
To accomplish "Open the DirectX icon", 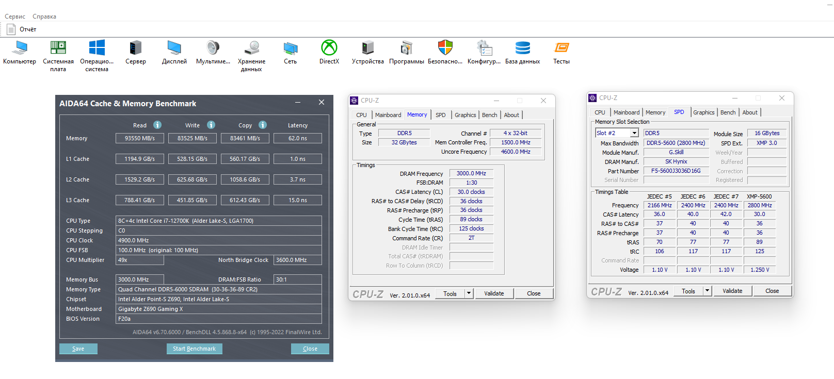I will coord(329,48).
